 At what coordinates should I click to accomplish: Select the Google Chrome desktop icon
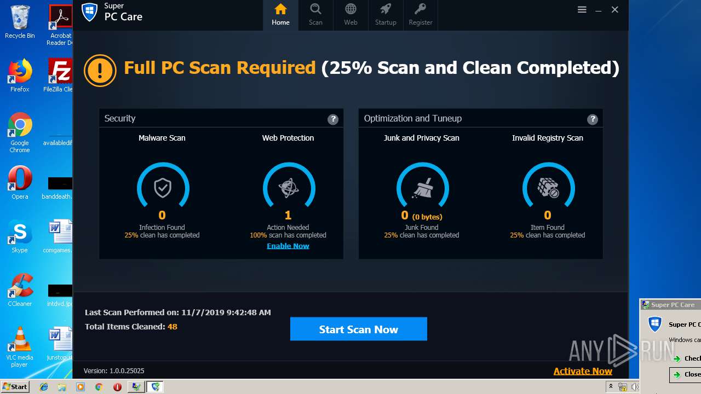point(20,133)
